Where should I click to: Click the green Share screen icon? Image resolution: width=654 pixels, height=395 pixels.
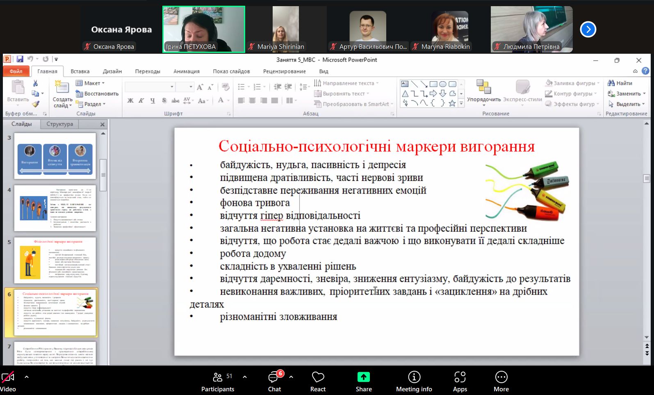coord(363,377)
